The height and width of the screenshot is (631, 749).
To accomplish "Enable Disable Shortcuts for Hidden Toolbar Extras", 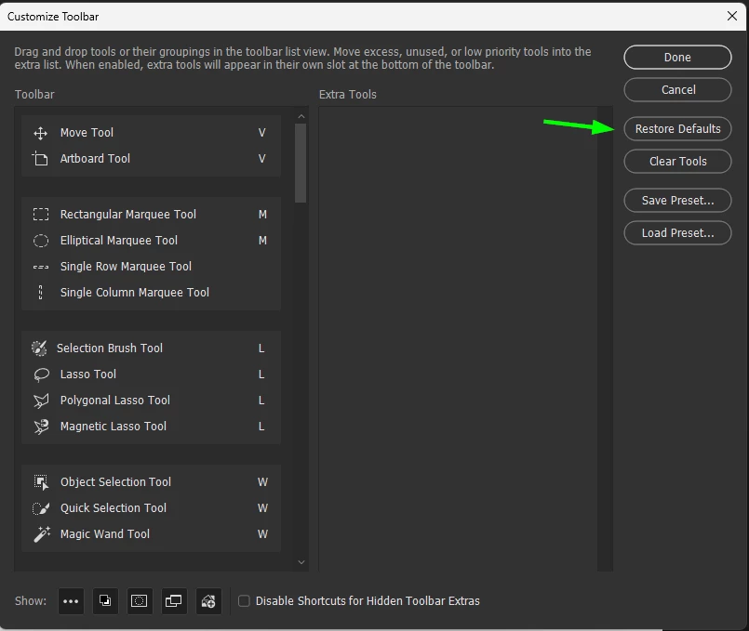I will pos(244,601).
